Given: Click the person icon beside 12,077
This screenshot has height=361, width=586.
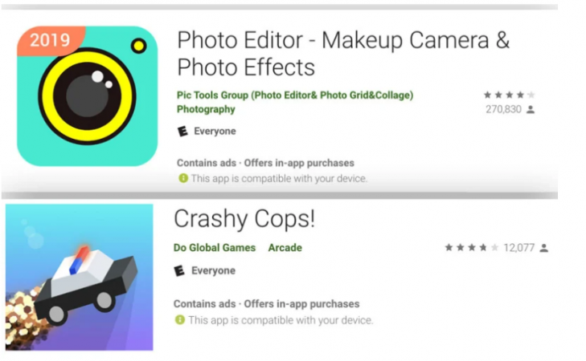Looking at the screenshot, I should tap(543, 248).
